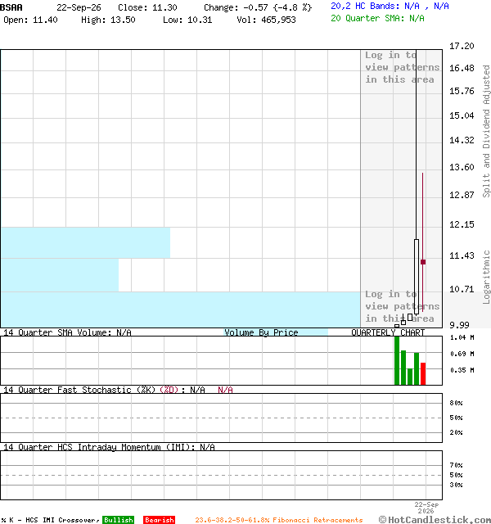Click the red volume bar
Screen dimensions: 491x524
tap(423, 373)
